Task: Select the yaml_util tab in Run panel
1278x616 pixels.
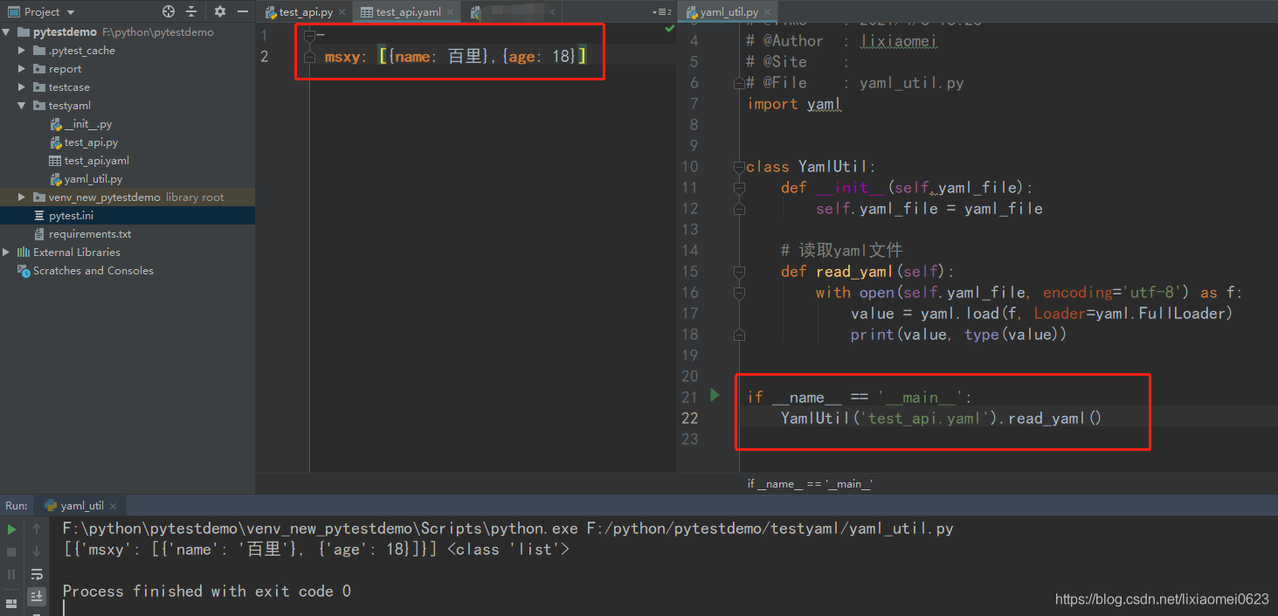Action: [x=82, y=505]
